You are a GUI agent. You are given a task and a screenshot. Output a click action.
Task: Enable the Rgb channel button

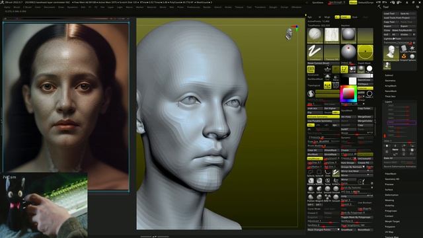310,17
